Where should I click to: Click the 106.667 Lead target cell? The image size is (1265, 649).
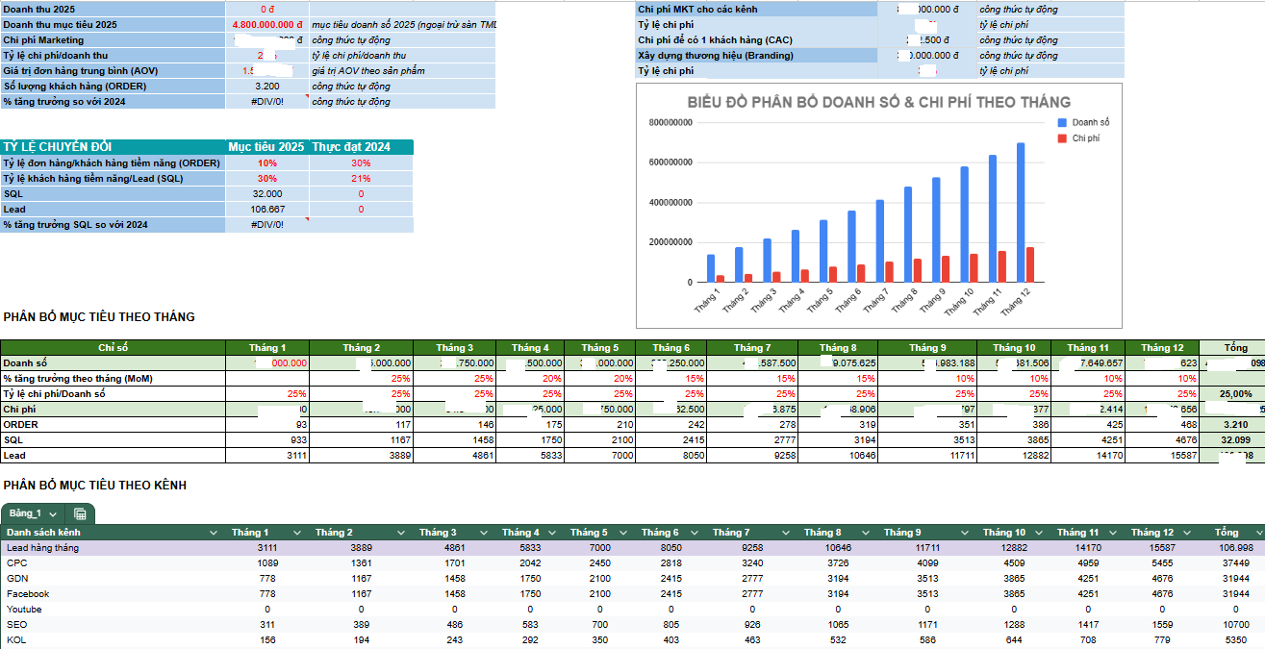(266, 209)
